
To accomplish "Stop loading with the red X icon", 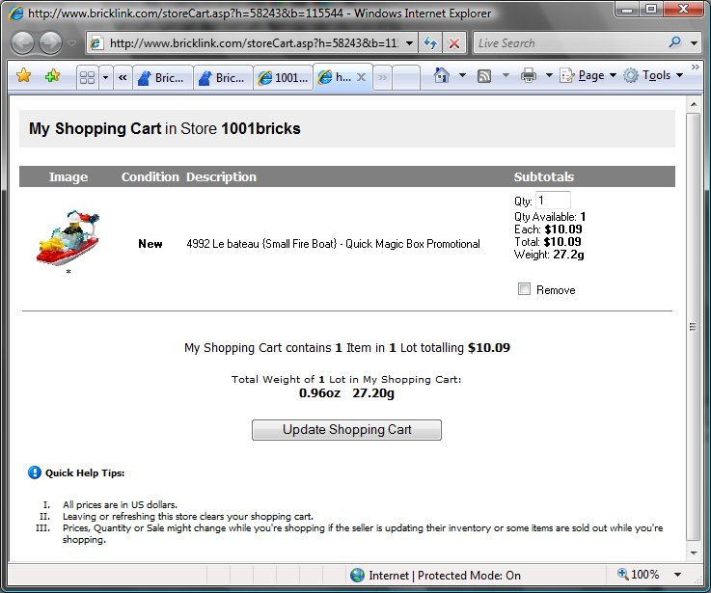I will pyautogui.click(x=453, y=43).
